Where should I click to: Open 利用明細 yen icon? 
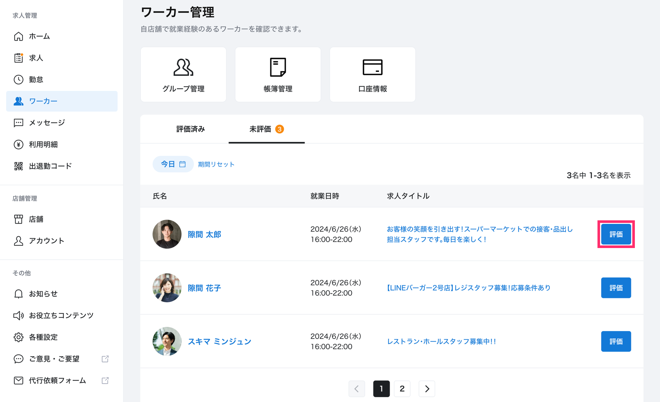tap(19, 145)
